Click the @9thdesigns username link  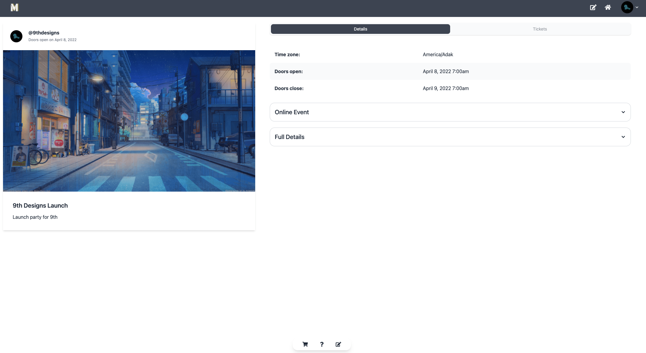pos(44,33)
